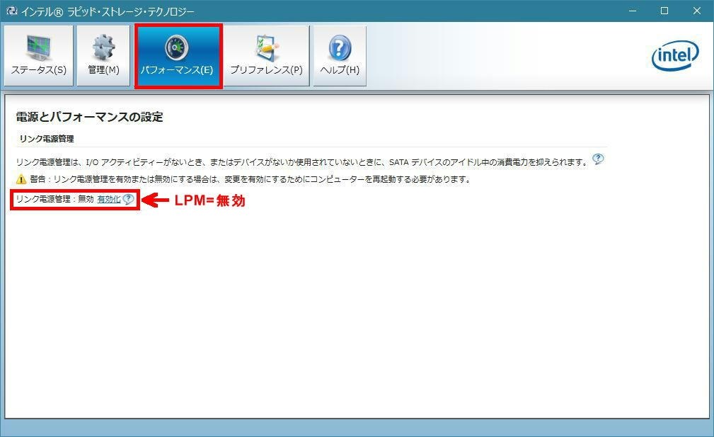Open the 管理(M) tab

coord(103,55)
